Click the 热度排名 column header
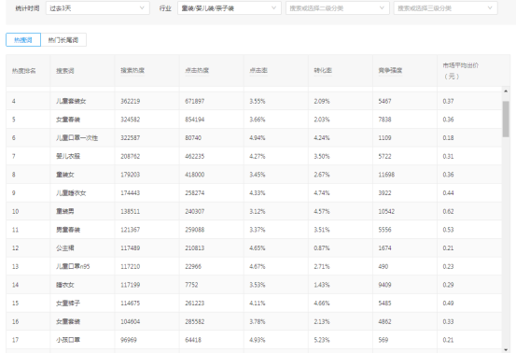This screenshot has height=353, width=516. coord(24,71)
